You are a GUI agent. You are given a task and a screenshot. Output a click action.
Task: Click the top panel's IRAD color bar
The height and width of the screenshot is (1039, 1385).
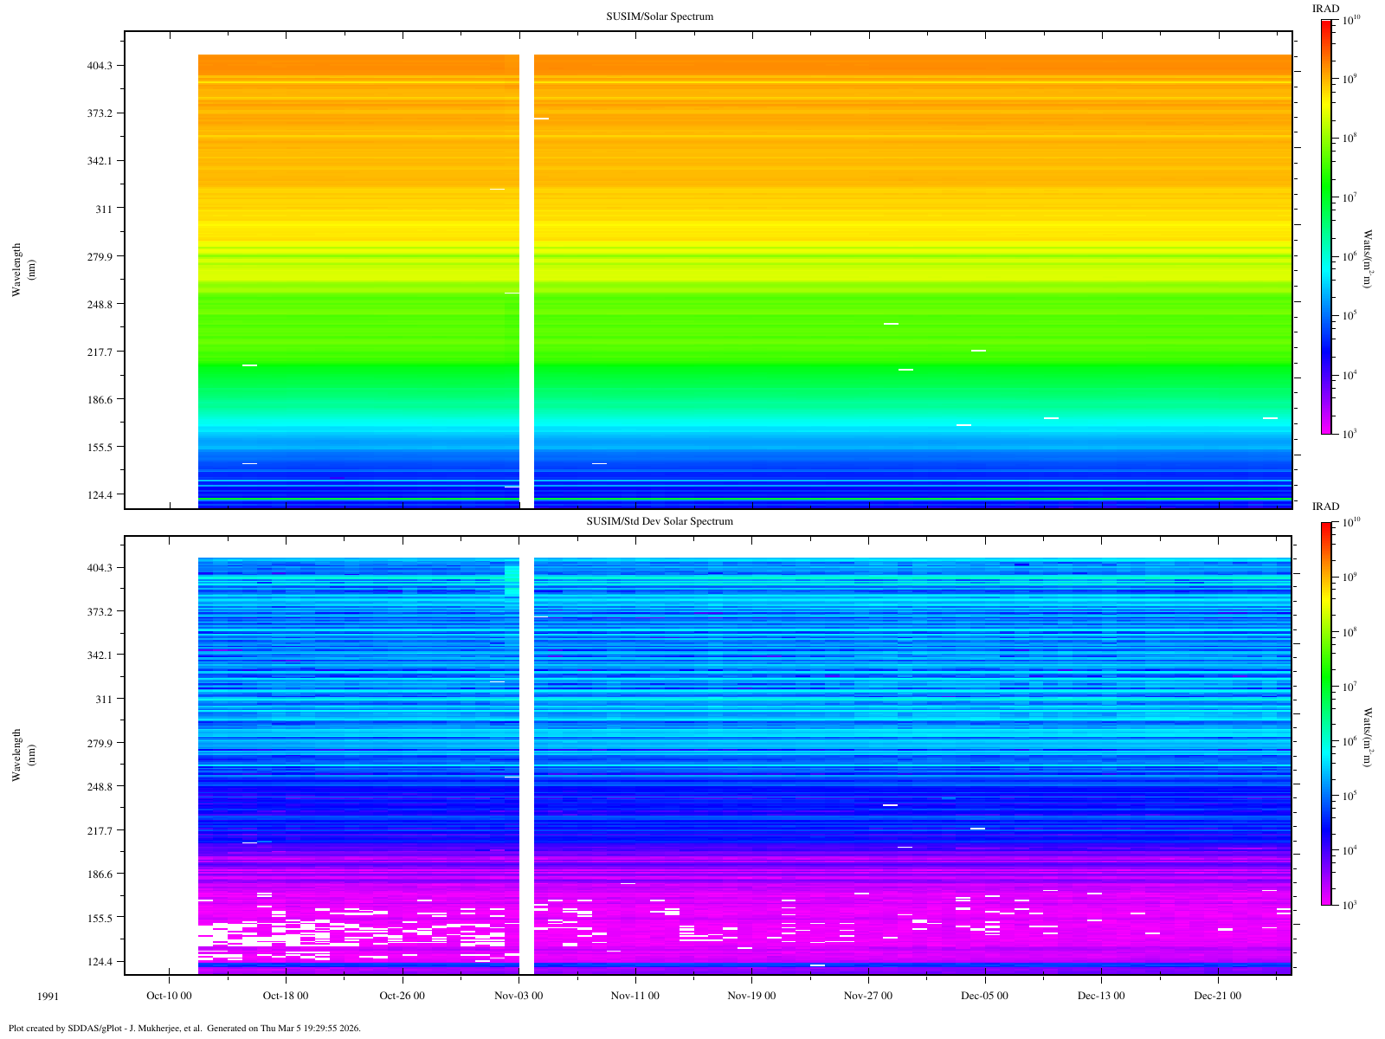pyautogui.click(x=1325, y=226)
